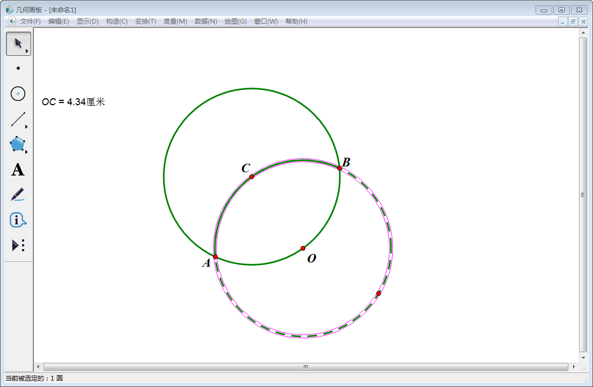Activate the Text tool
The height and width of the screenshot is (387, 593).
coord(18,170)
